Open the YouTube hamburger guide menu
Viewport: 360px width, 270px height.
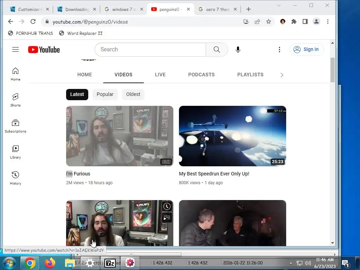click(15, 49)
